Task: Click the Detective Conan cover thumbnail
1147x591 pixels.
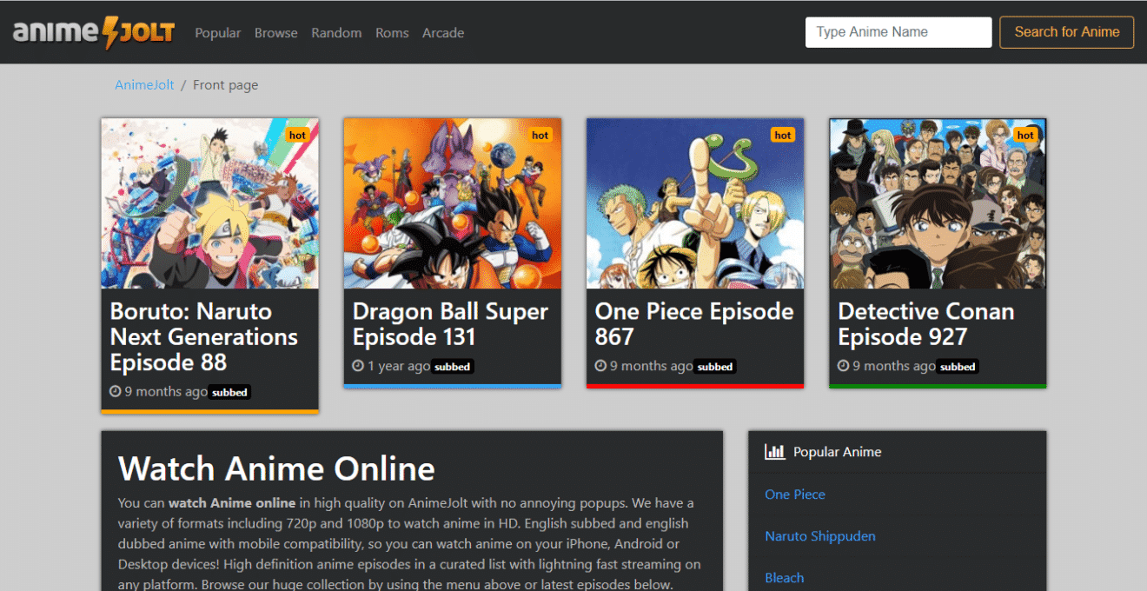Action: click(938, 203)
